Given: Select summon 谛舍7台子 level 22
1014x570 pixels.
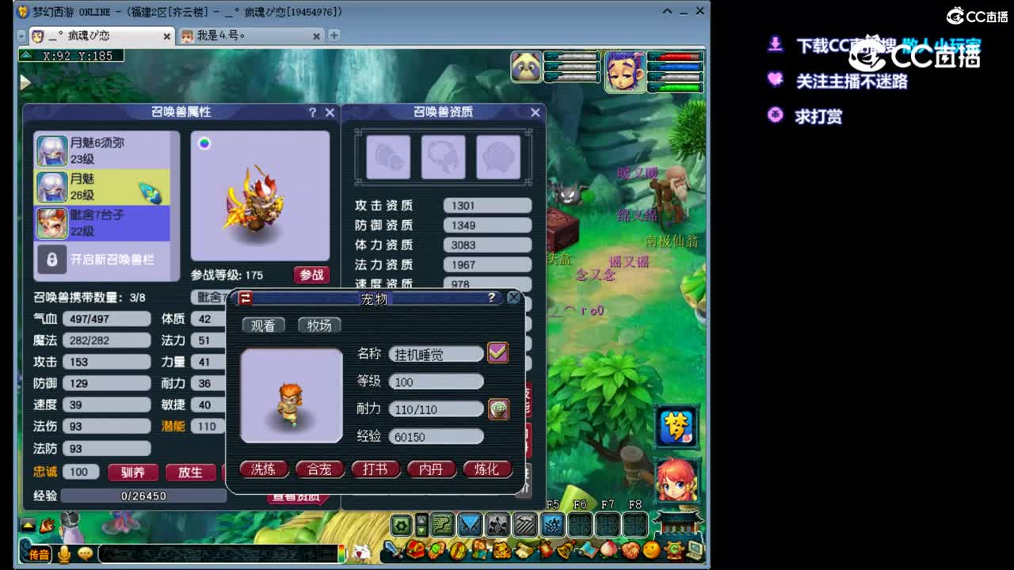Looking at the screenshot, I should [x=102, y=222].
